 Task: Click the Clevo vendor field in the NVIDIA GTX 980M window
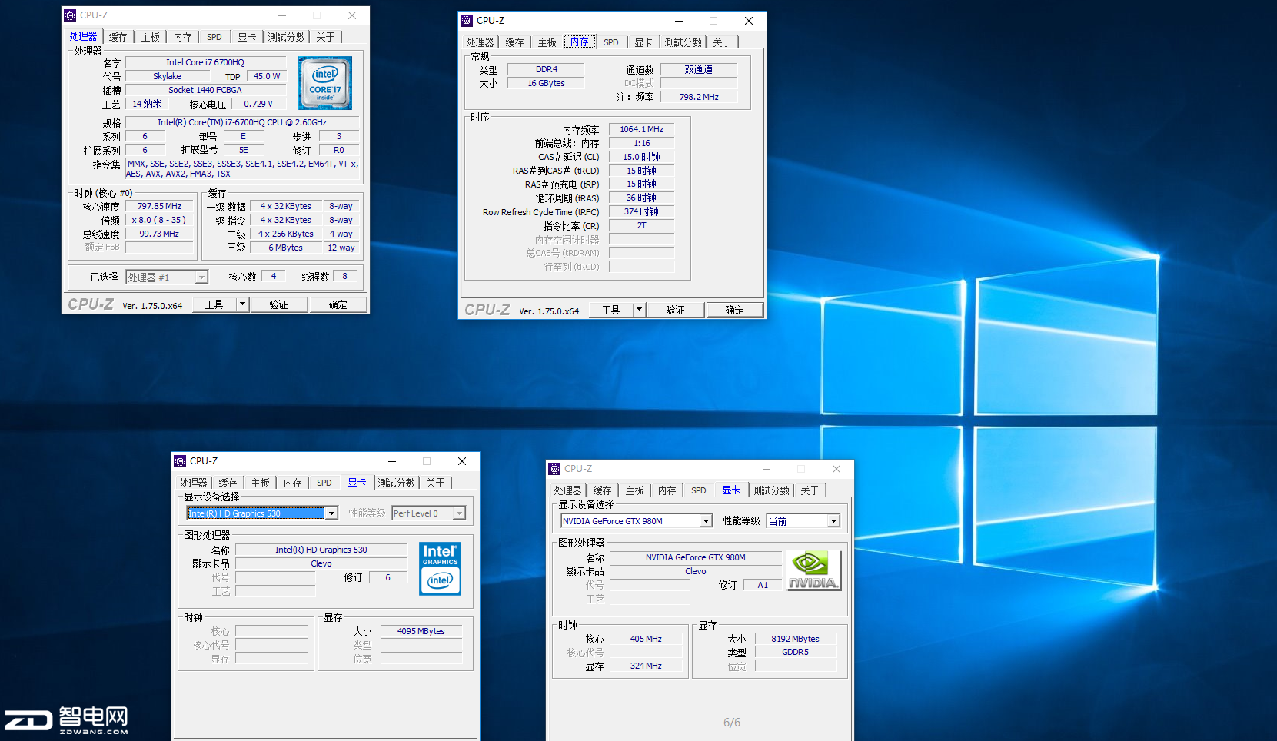coord(696,571)
